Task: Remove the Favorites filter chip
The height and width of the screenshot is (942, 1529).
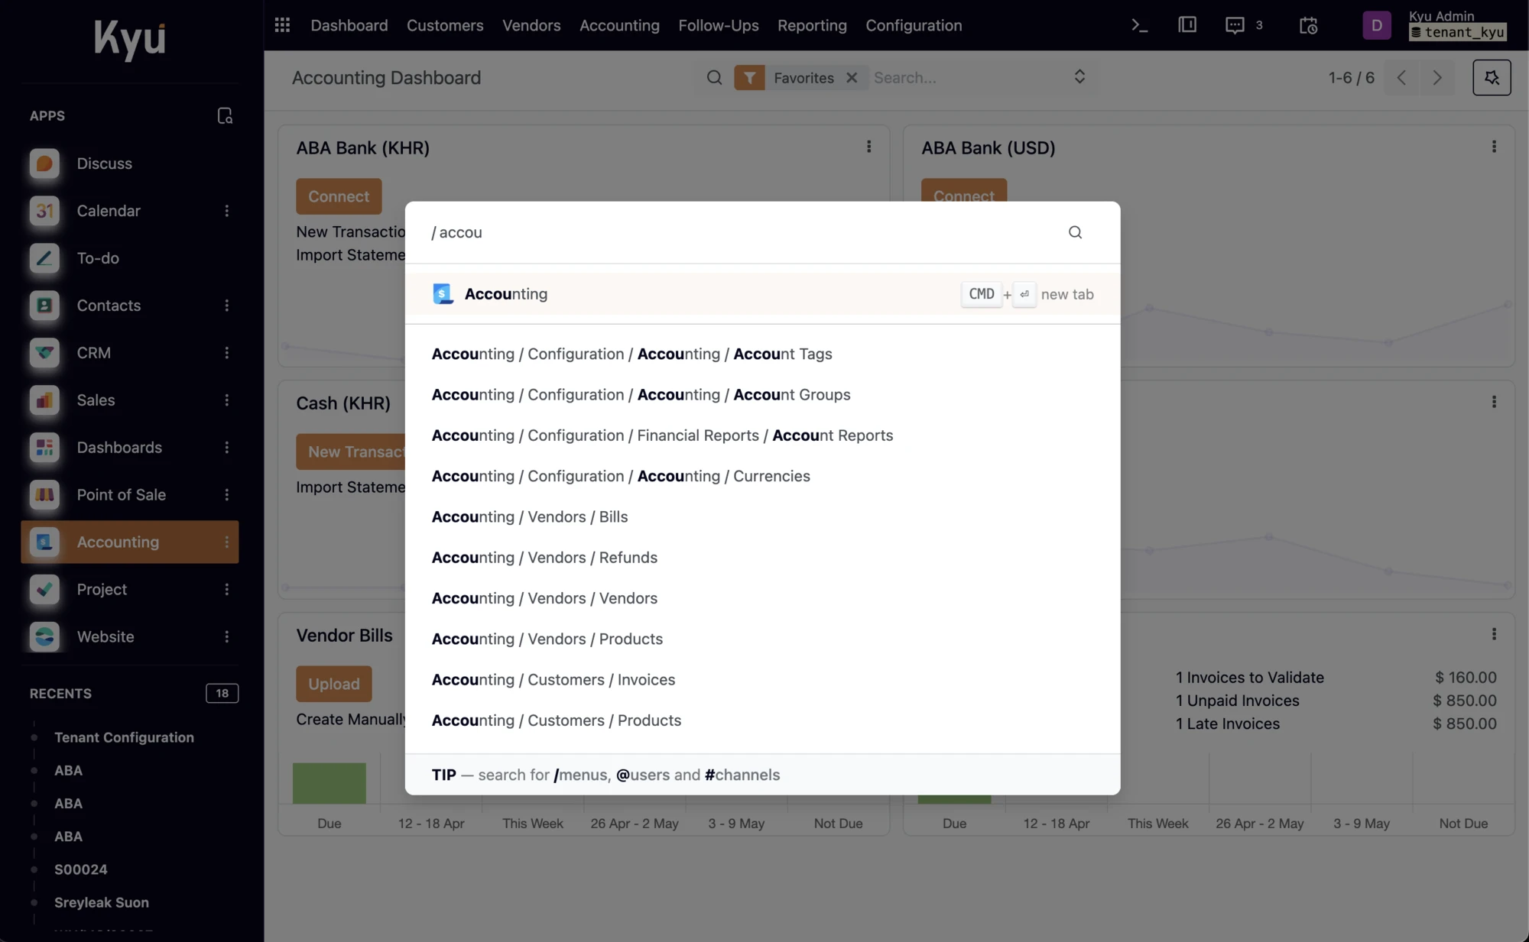Action: 852,77
